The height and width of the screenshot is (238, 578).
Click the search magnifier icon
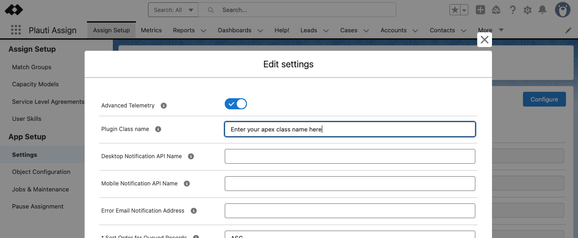[211, 10]
